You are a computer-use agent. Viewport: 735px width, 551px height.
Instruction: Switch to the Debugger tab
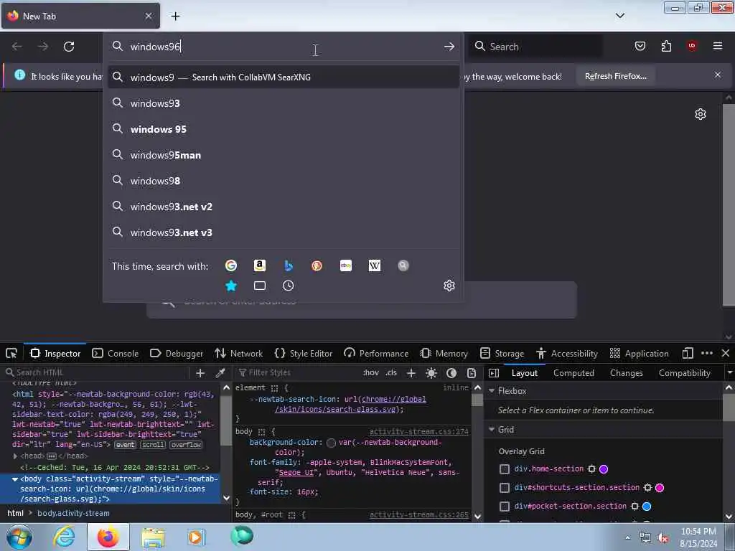point(177,353)
